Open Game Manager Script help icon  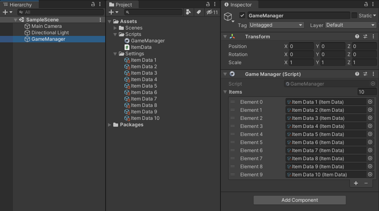[x=357, y=74]
